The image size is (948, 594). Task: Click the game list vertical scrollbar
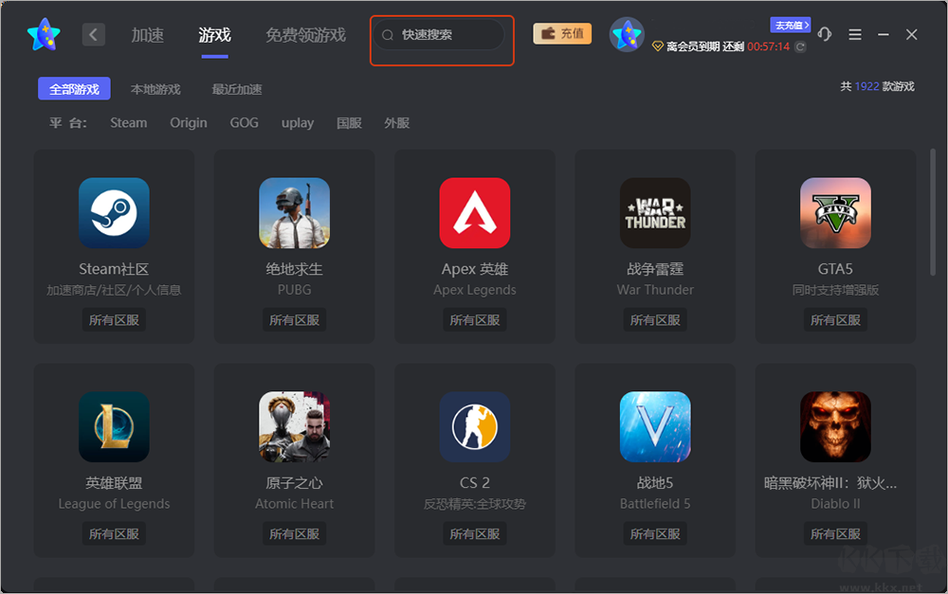coord(933,211)
